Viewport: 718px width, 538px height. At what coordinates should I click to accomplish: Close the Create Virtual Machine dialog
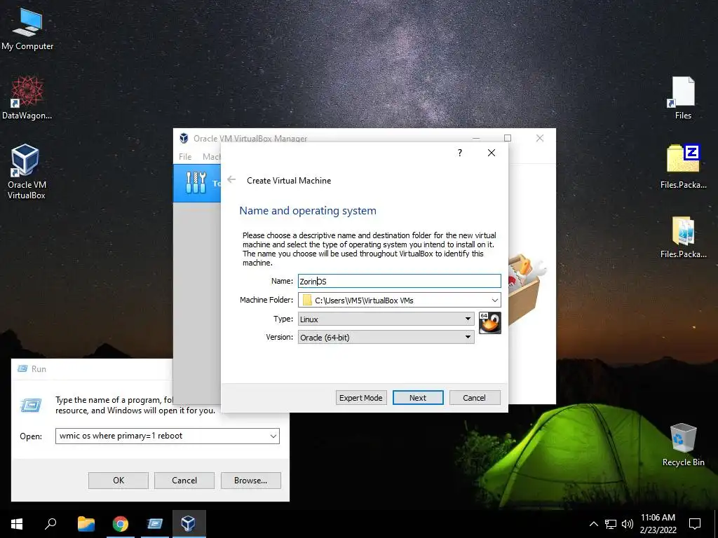tap(492, 153)
